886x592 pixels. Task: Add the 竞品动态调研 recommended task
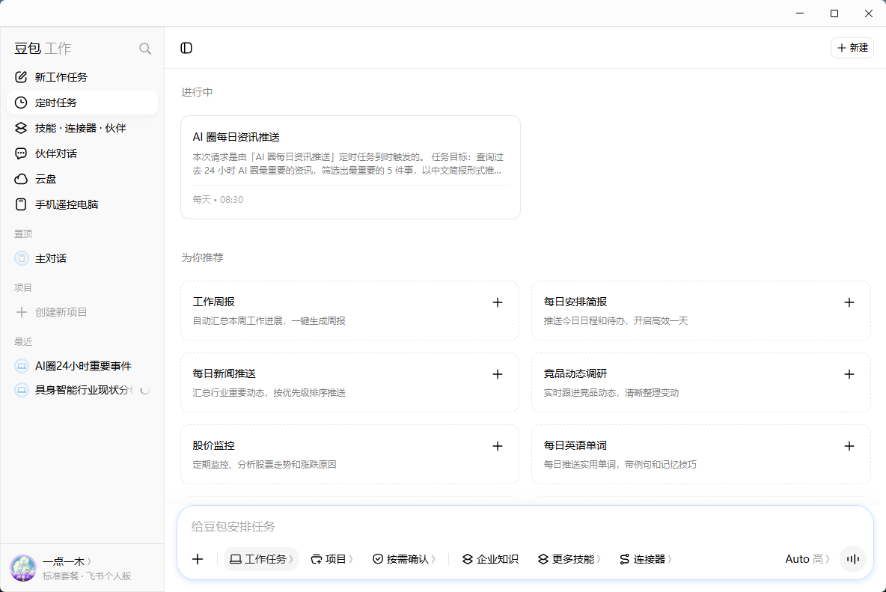pos(849,374)
